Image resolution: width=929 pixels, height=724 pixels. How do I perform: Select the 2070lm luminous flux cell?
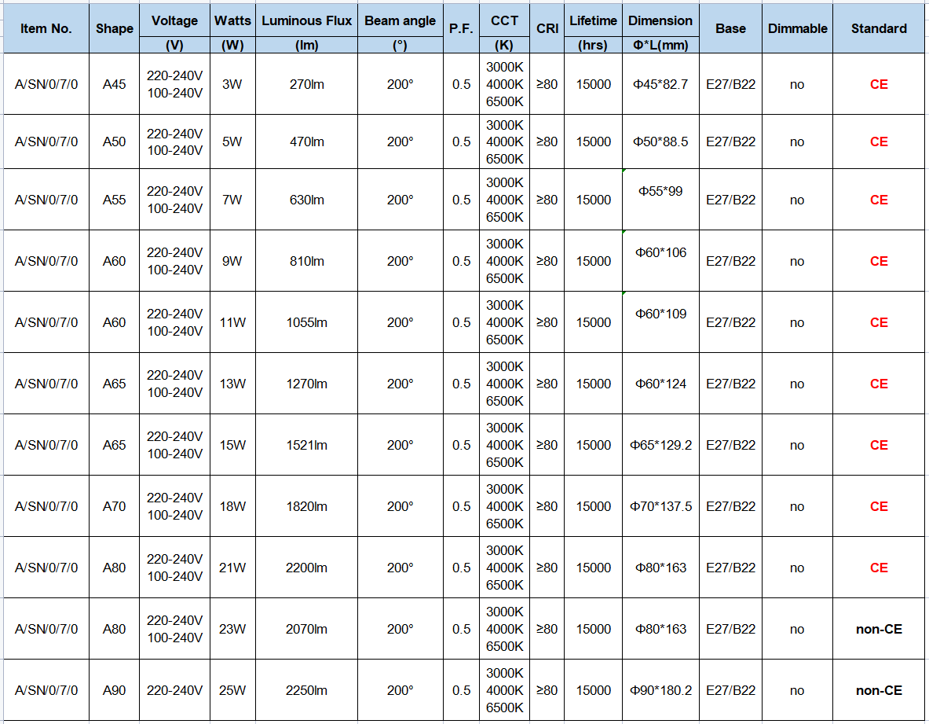[307, 629]
